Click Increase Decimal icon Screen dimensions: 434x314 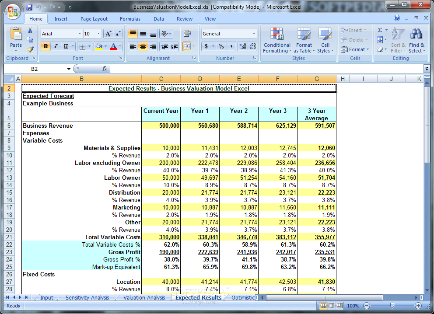click(x=243, y=46)
